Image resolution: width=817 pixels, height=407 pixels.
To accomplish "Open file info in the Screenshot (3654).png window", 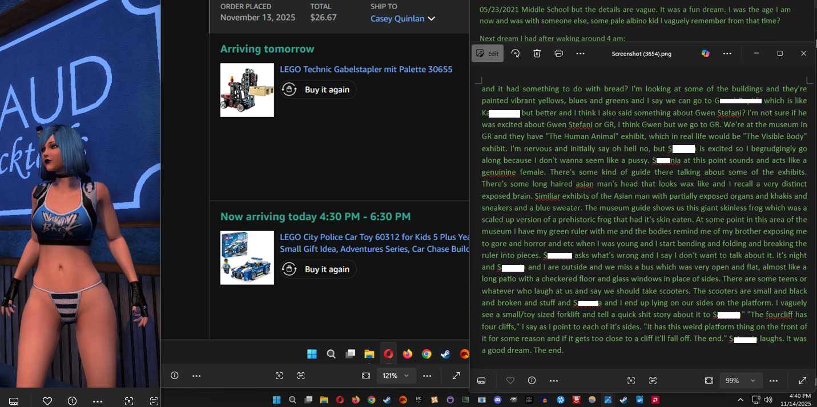I will point(532,381).
